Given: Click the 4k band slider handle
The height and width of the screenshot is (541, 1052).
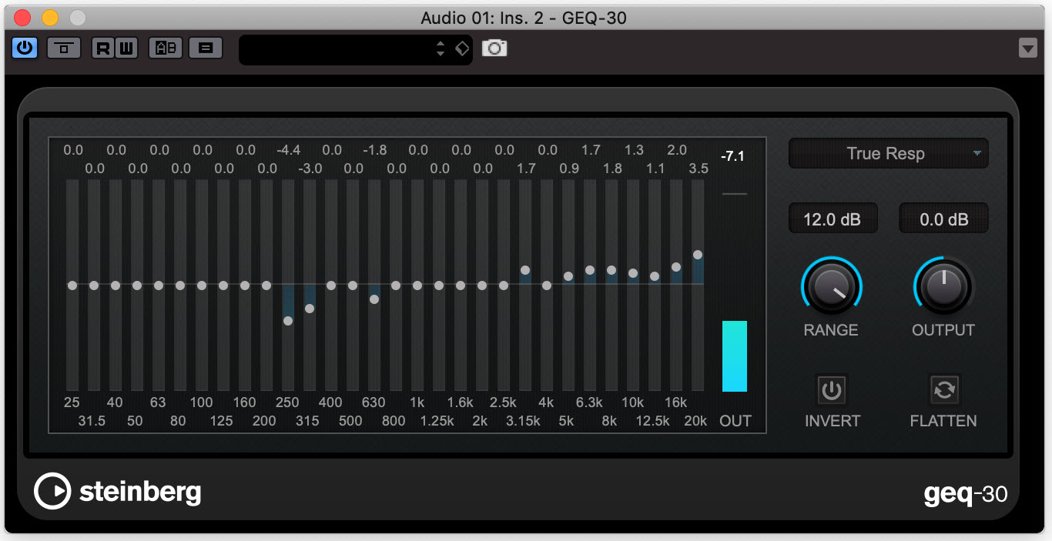Looking at the screenshot, I should click(547, 286).
